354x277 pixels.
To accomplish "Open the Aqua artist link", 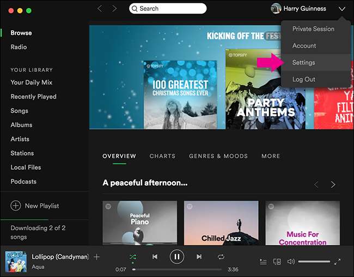I will [38, 267].
